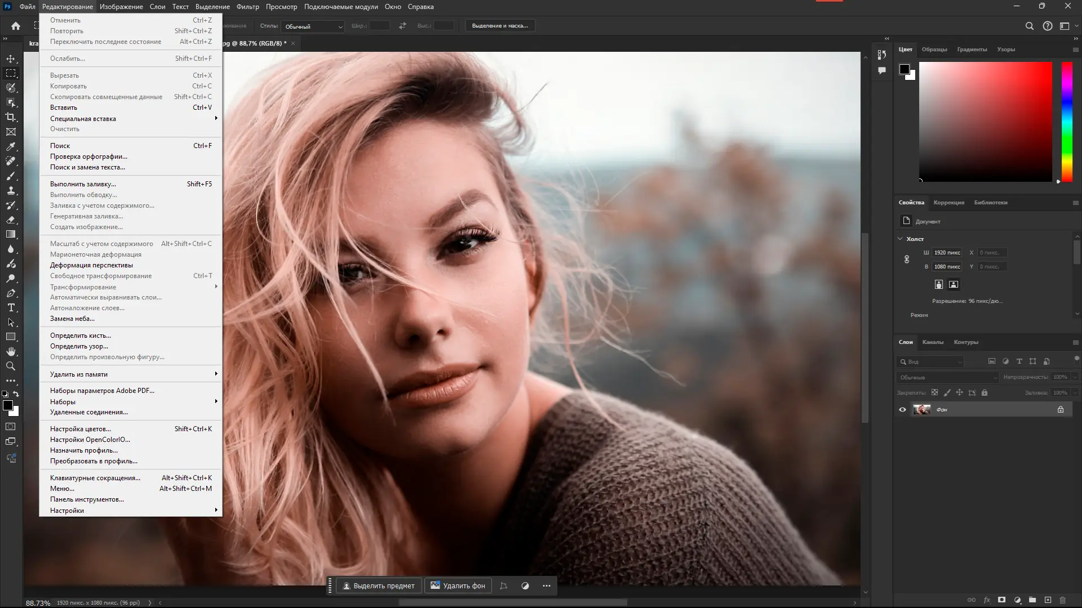Choose Замена неба menu entry
Viewport: 1082px width, 608px height.
[x=72, y=319]
